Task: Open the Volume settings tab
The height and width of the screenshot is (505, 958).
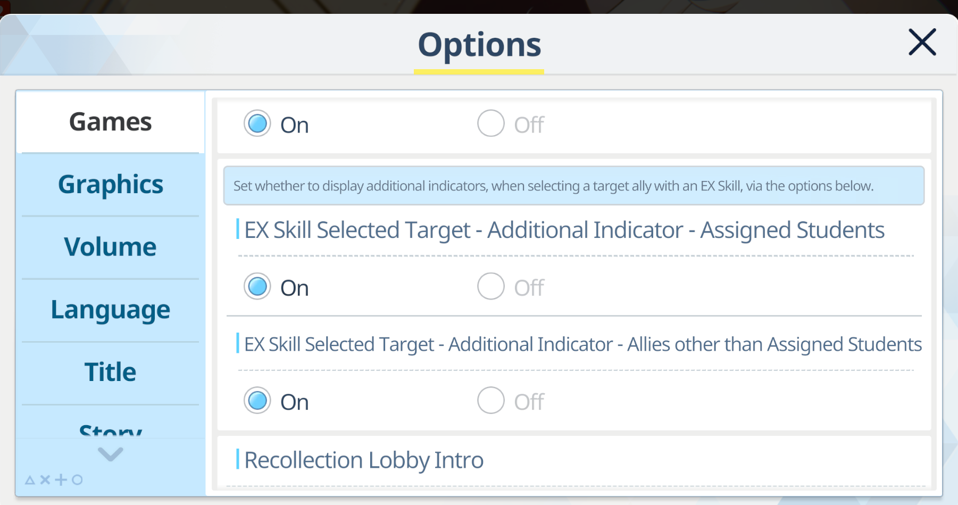Action: click(x=111, y=247)
